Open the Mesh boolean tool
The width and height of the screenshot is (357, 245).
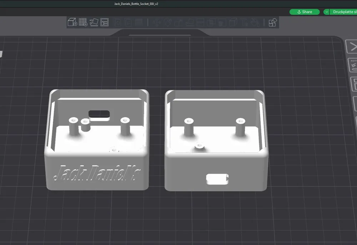[x=211, y=22]
